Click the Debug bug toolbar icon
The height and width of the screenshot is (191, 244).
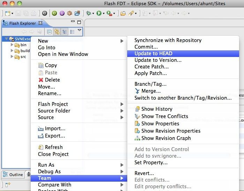point(89,13)
